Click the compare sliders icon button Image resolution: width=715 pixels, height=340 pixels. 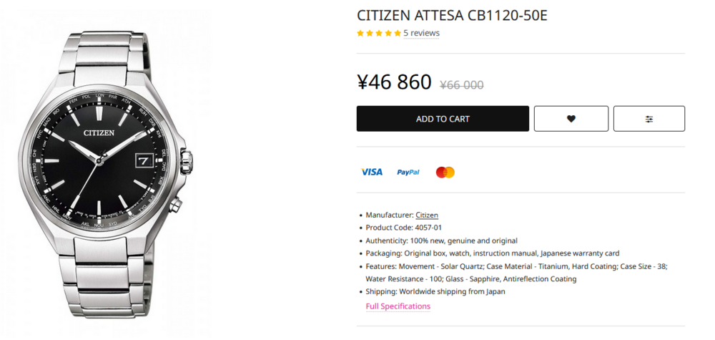pos(649,119)
